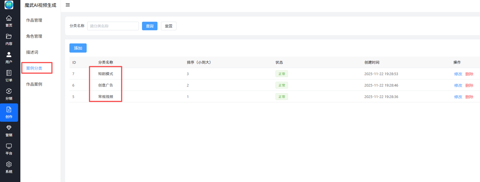Viewport: 480px width, 182px height.
Task: Click the 添加 add button
Action: point(78,48)
